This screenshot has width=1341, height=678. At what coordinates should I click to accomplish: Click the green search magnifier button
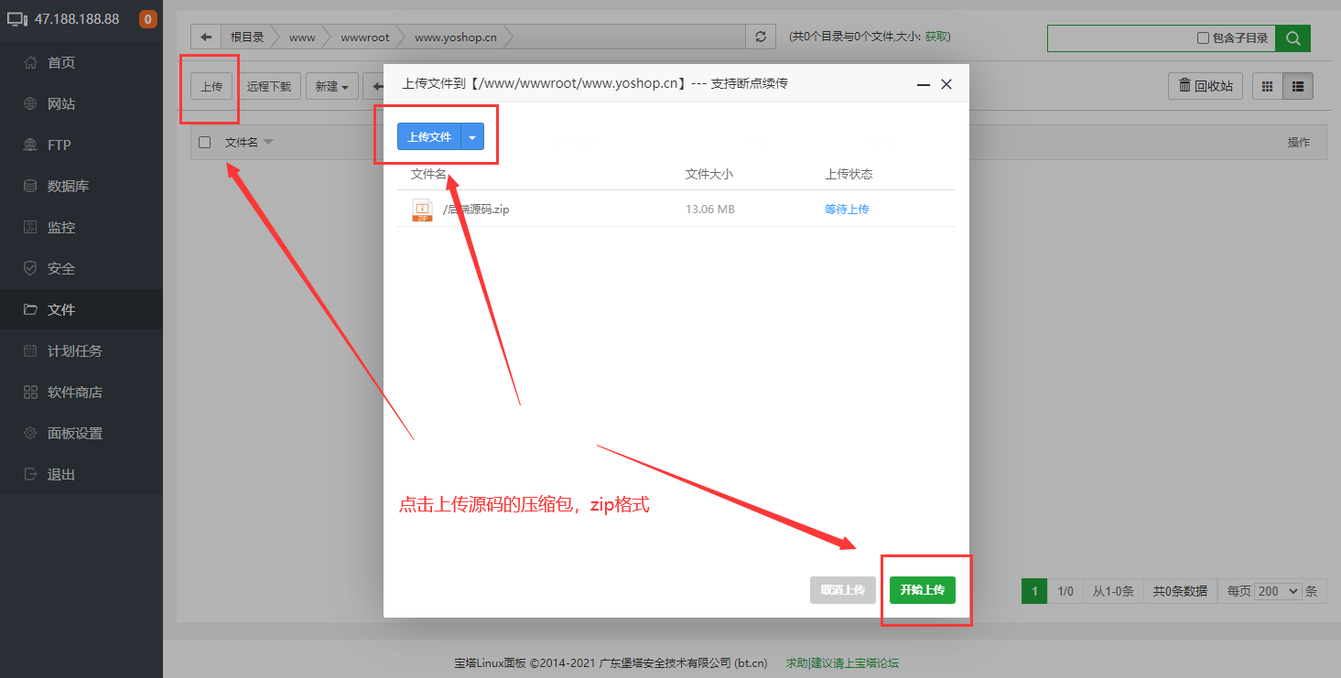point(1292,38)
